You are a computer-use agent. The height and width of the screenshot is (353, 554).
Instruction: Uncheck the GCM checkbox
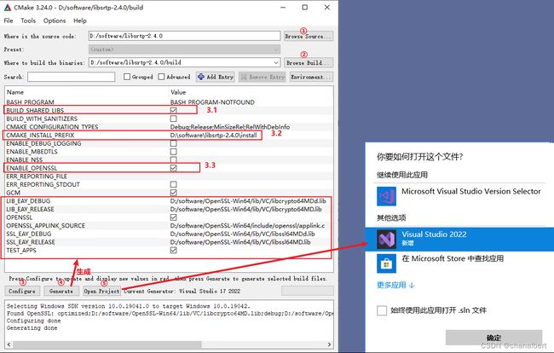[174, 193]
